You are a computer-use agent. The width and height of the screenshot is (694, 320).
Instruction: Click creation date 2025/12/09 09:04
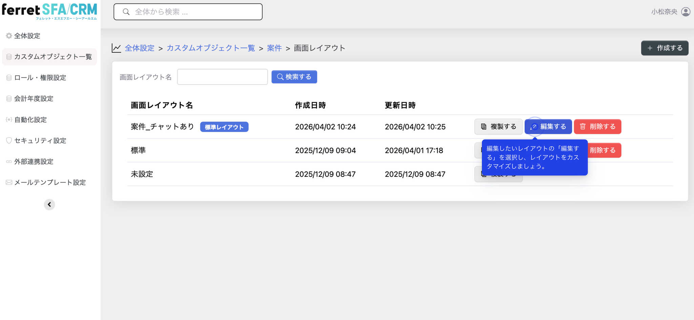[x=325, y=150]
